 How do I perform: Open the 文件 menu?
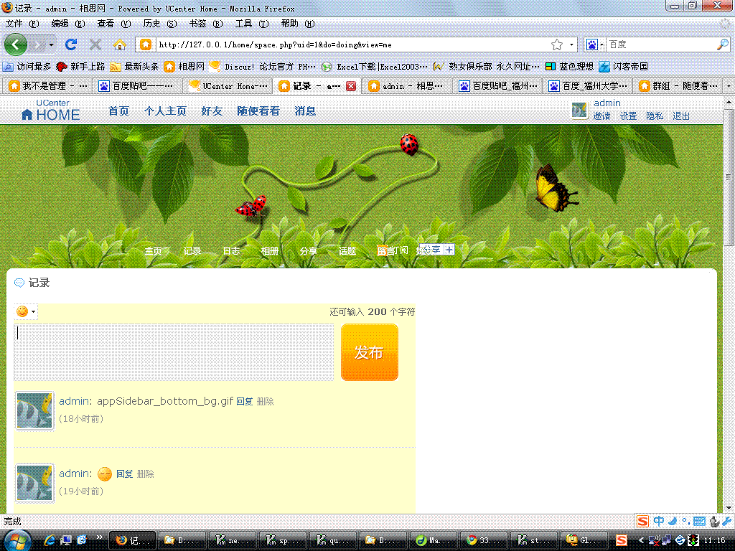pyautogui.click(x=22, y=24)
